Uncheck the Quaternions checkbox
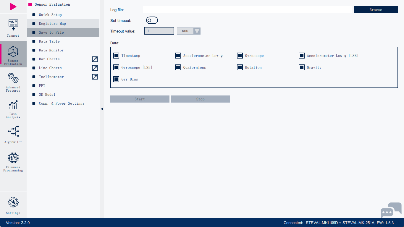 pos(178,67)
